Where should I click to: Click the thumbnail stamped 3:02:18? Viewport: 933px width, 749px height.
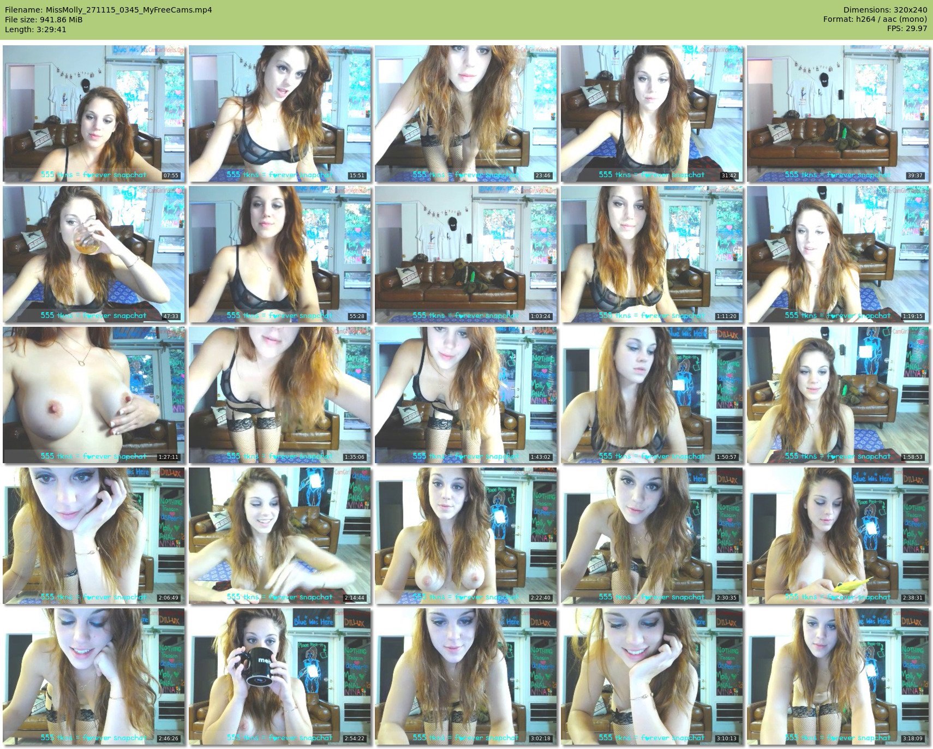(466, 676)
